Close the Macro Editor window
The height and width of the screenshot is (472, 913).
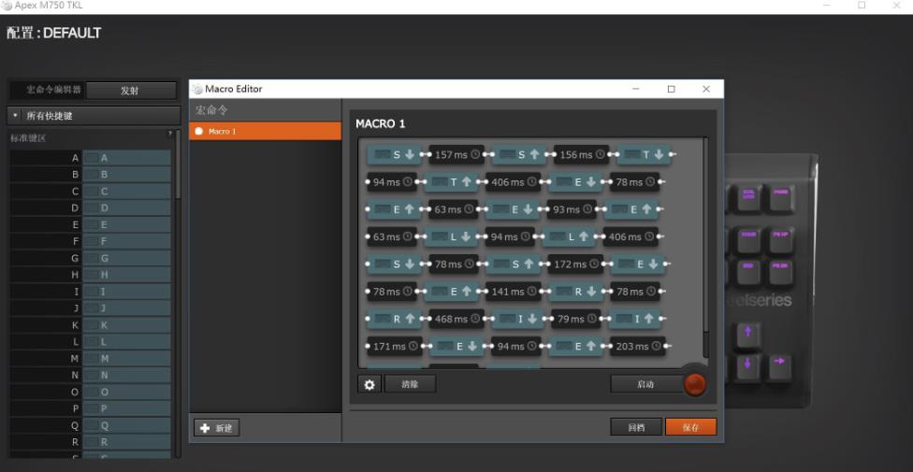(706, 89)
